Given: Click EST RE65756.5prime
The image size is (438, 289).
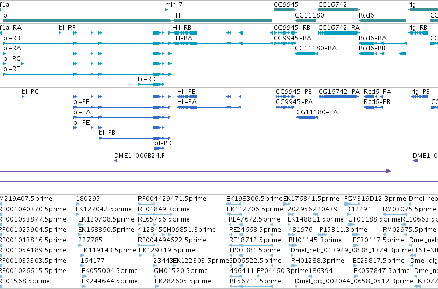Looking at the screenshot, I should (147, 225).
